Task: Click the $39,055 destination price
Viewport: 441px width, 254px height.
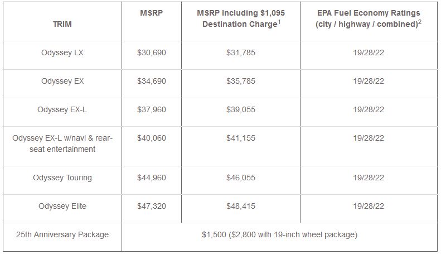Action: coord(241,110)
